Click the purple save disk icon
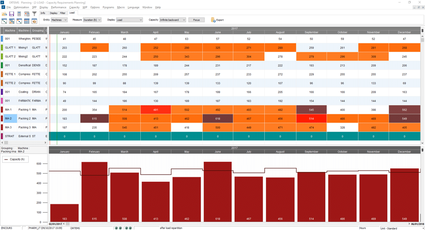Viewport: 425px width, 230px height. coord(12,14)
